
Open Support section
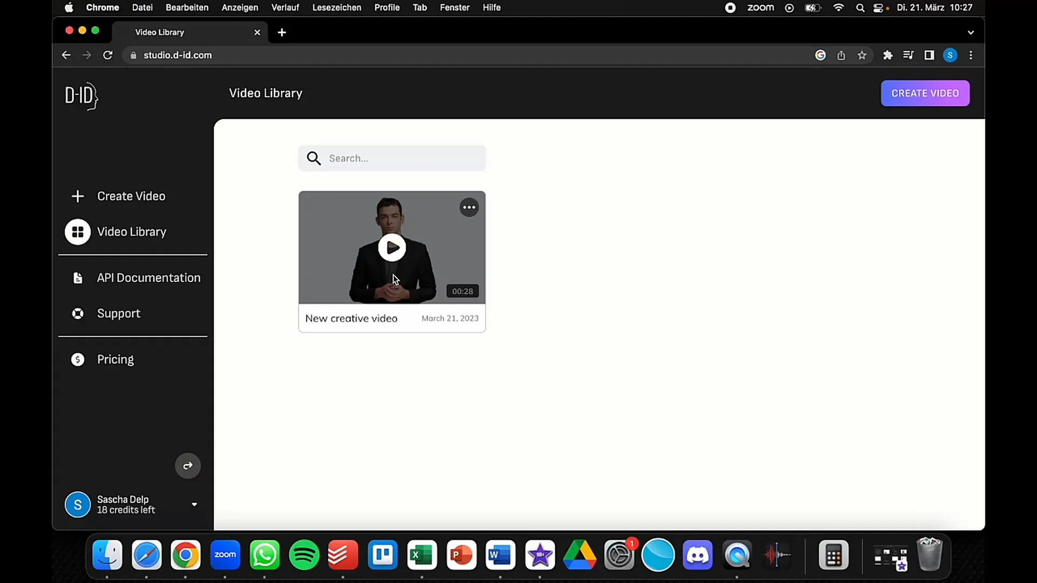point(119,313)
